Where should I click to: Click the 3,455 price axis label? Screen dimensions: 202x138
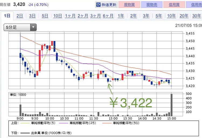190,33
